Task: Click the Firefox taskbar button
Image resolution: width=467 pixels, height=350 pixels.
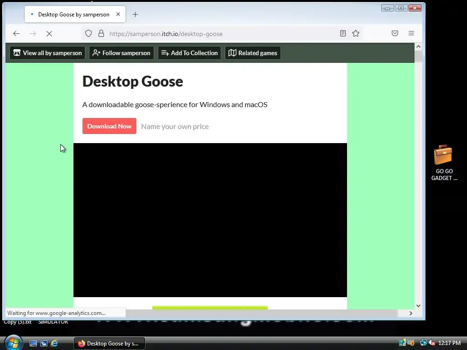Action: point(109,344)
